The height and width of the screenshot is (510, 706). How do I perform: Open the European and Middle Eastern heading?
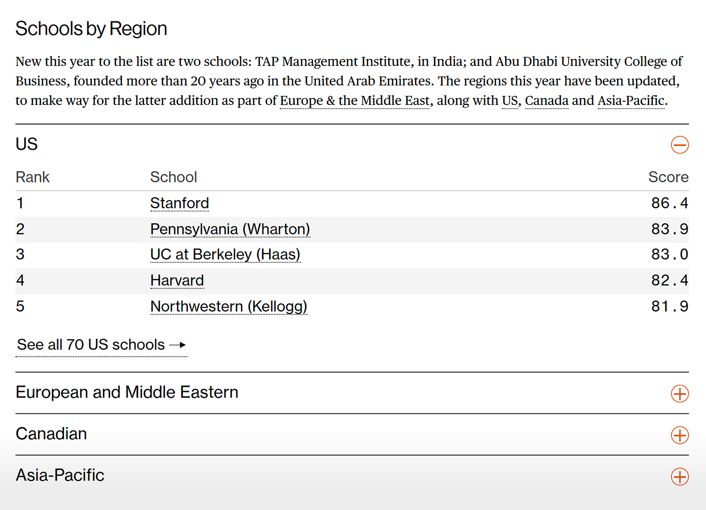tap(127, 392)
